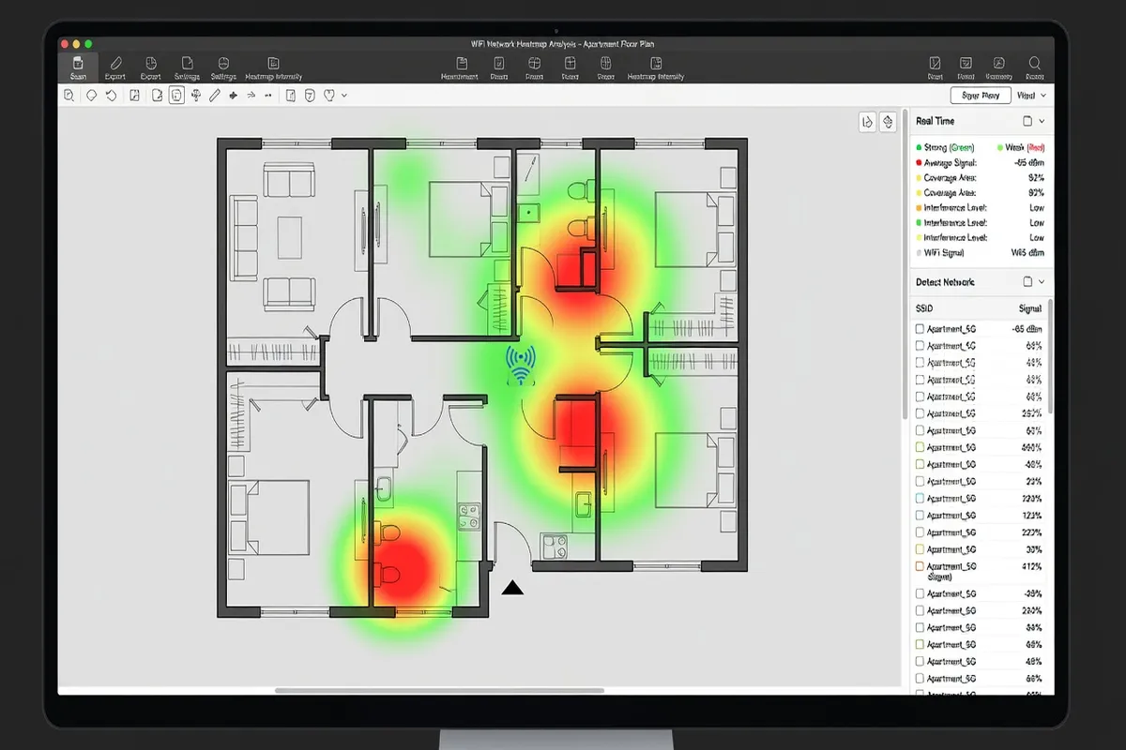Expand the chevron ending the secondary toolbar
Image resolution: width=1126 pixels, height=750 pixels.
click(344, 95)
